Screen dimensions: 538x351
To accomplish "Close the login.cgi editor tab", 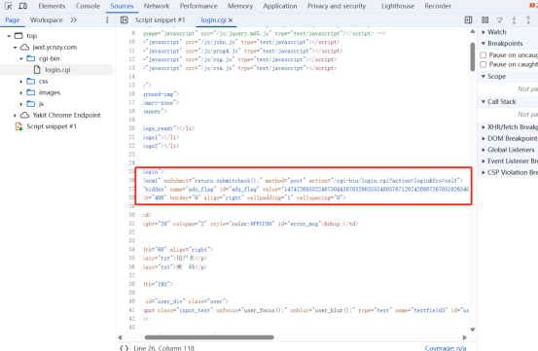I will tap(231, 20).
